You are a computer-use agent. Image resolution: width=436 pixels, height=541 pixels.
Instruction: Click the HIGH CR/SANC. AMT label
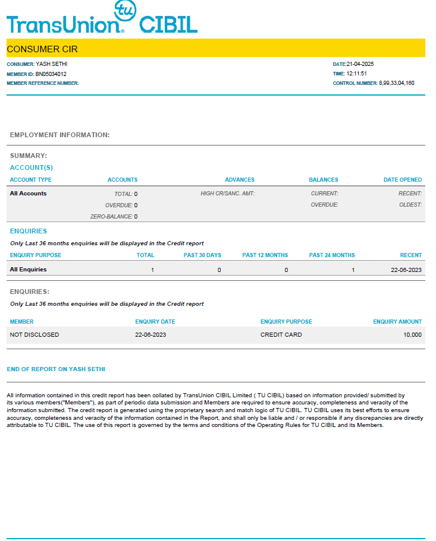(227, 193)
